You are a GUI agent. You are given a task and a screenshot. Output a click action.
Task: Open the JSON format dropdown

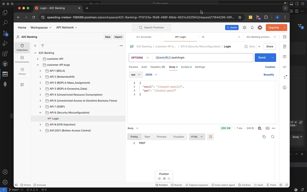pos(151,75)
